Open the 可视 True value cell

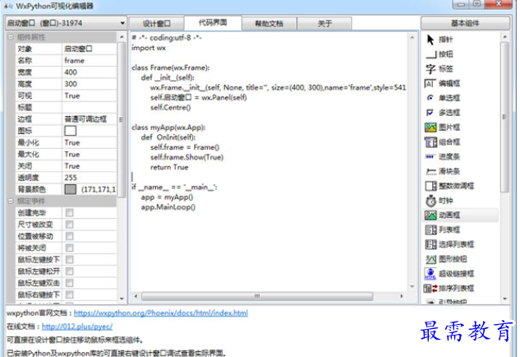coord(90,95)
